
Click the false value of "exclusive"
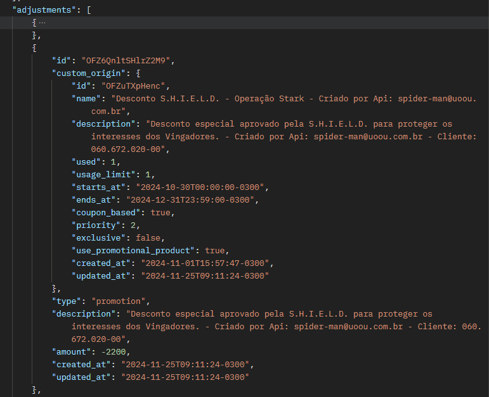(148, 238)
